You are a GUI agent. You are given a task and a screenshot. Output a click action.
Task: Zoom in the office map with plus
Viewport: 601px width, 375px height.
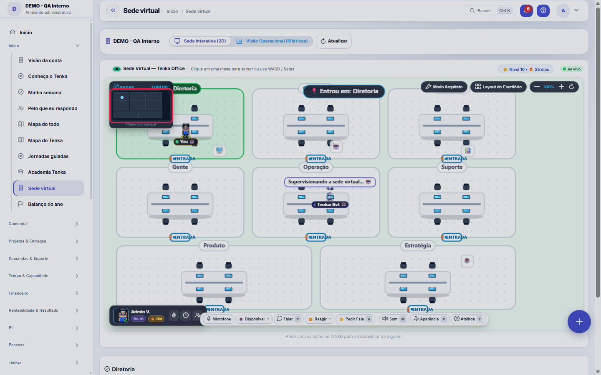pos(561,87)
